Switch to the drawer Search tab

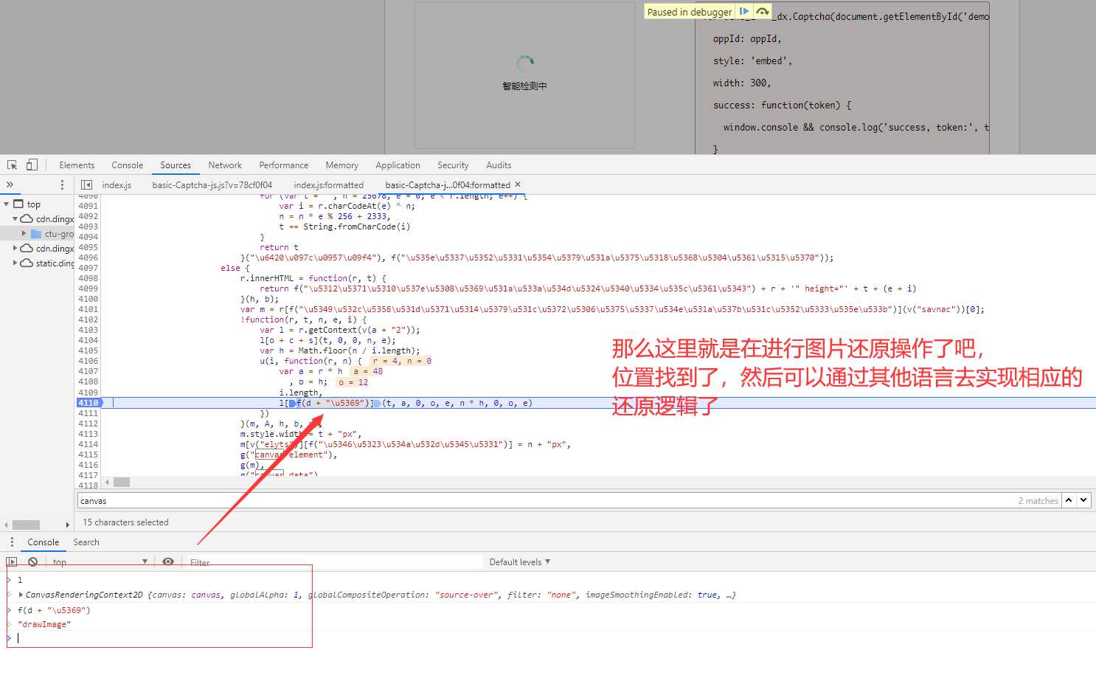[86, 542]
